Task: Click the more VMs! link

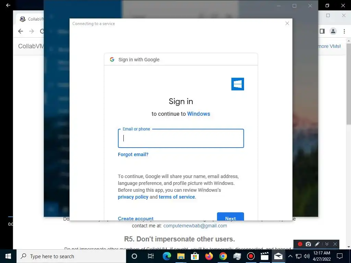Action: pyautogui.click(x=329, y=46)
